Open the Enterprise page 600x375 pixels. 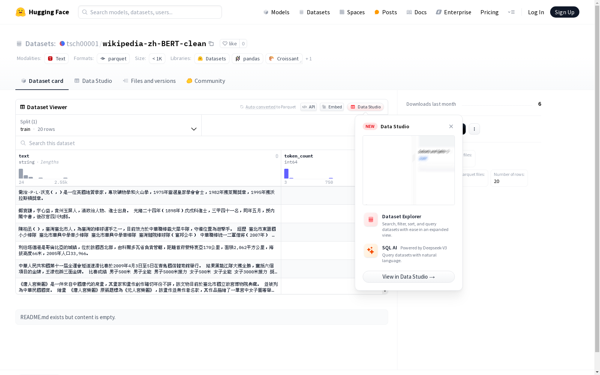point(453,12)
